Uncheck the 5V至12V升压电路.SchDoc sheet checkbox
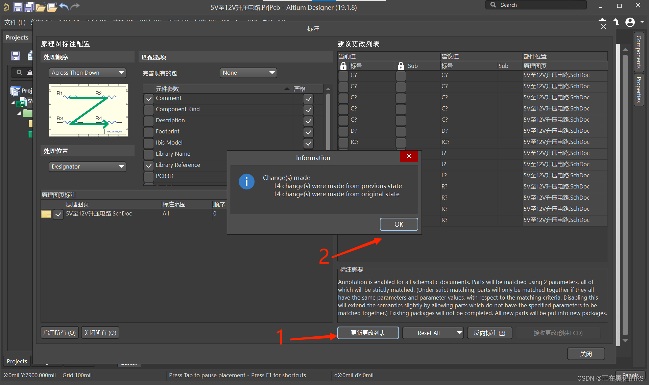Screen dimensions: 649x385 tap(58, 214)
